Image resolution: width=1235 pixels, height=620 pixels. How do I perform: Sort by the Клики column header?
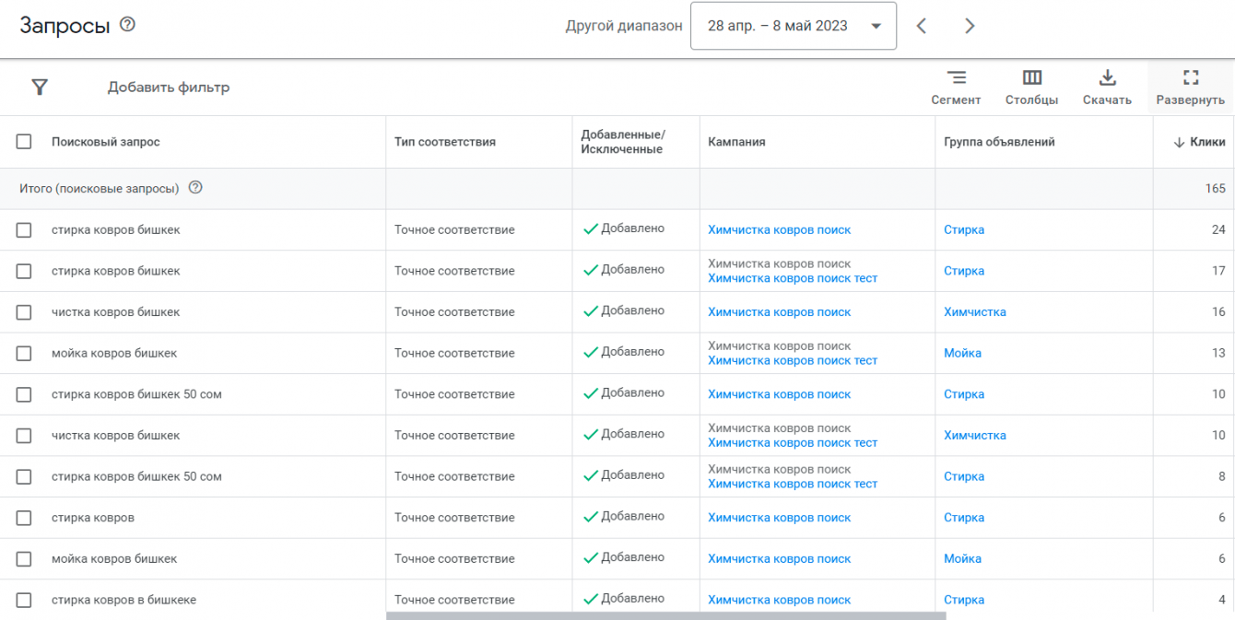[x=1199, y=142]
